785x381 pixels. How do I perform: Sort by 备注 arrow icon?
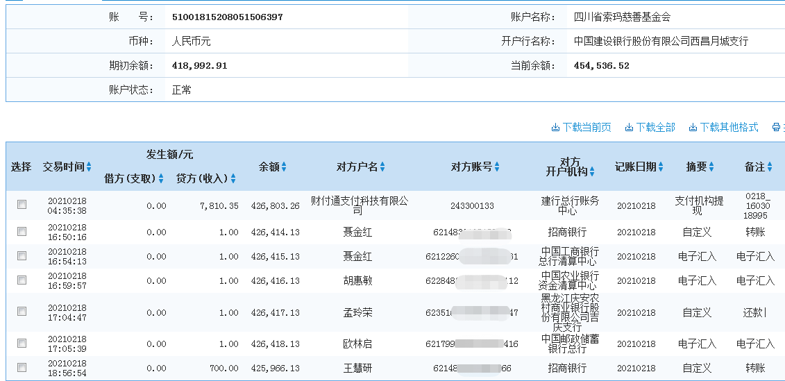[x=770, y=167]
